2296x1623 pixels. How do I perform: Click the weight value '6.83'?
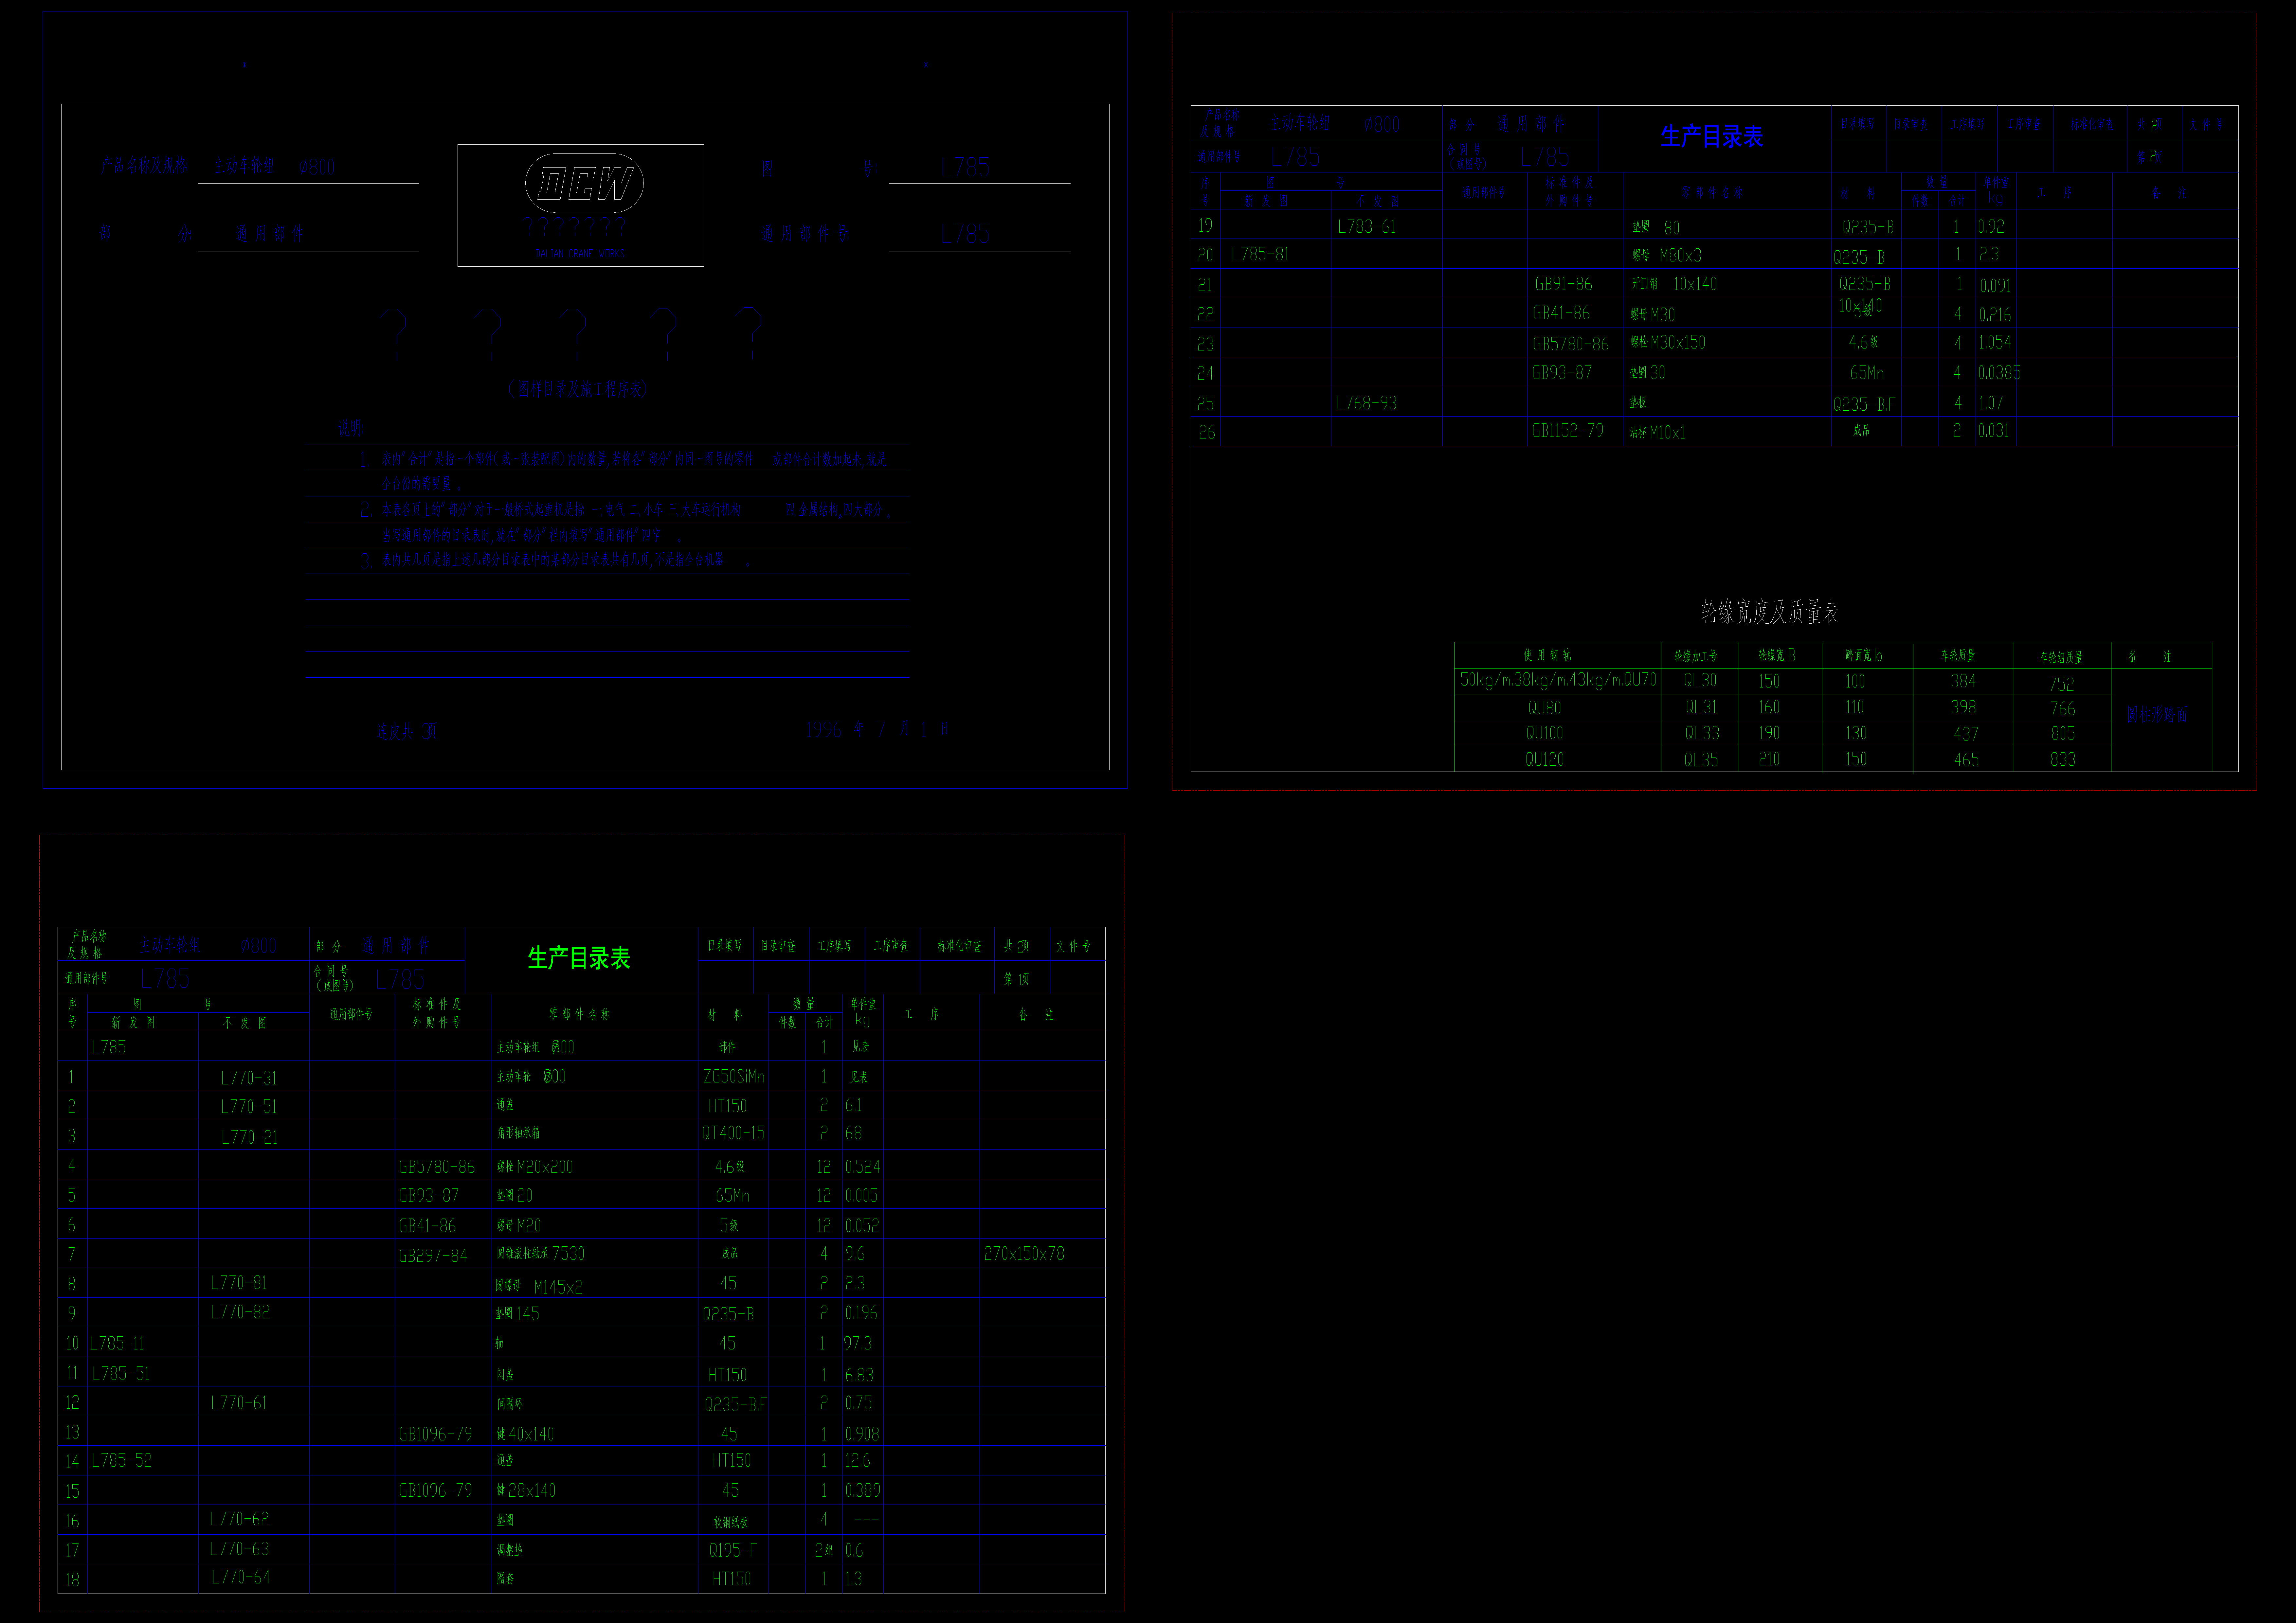pos(859,1375)
